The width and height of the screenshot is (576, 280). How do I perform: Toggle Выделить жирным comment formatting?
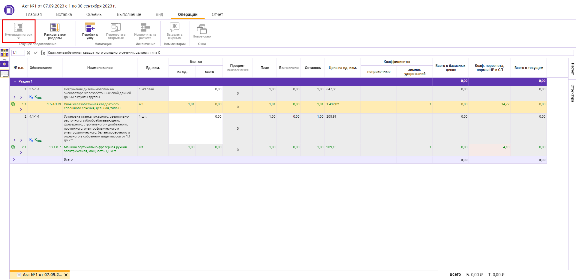[x=175, y=31]
